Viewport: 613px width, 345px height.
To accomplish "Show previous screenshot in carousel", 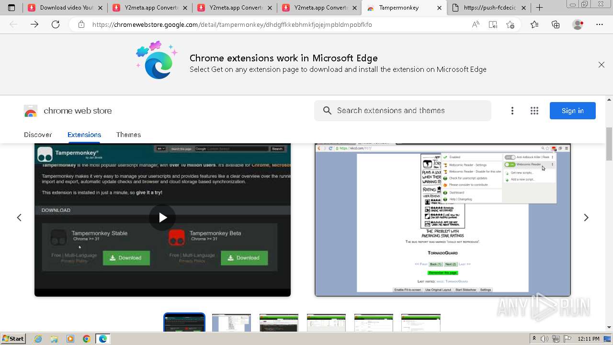I will click(x=19, y=218).
